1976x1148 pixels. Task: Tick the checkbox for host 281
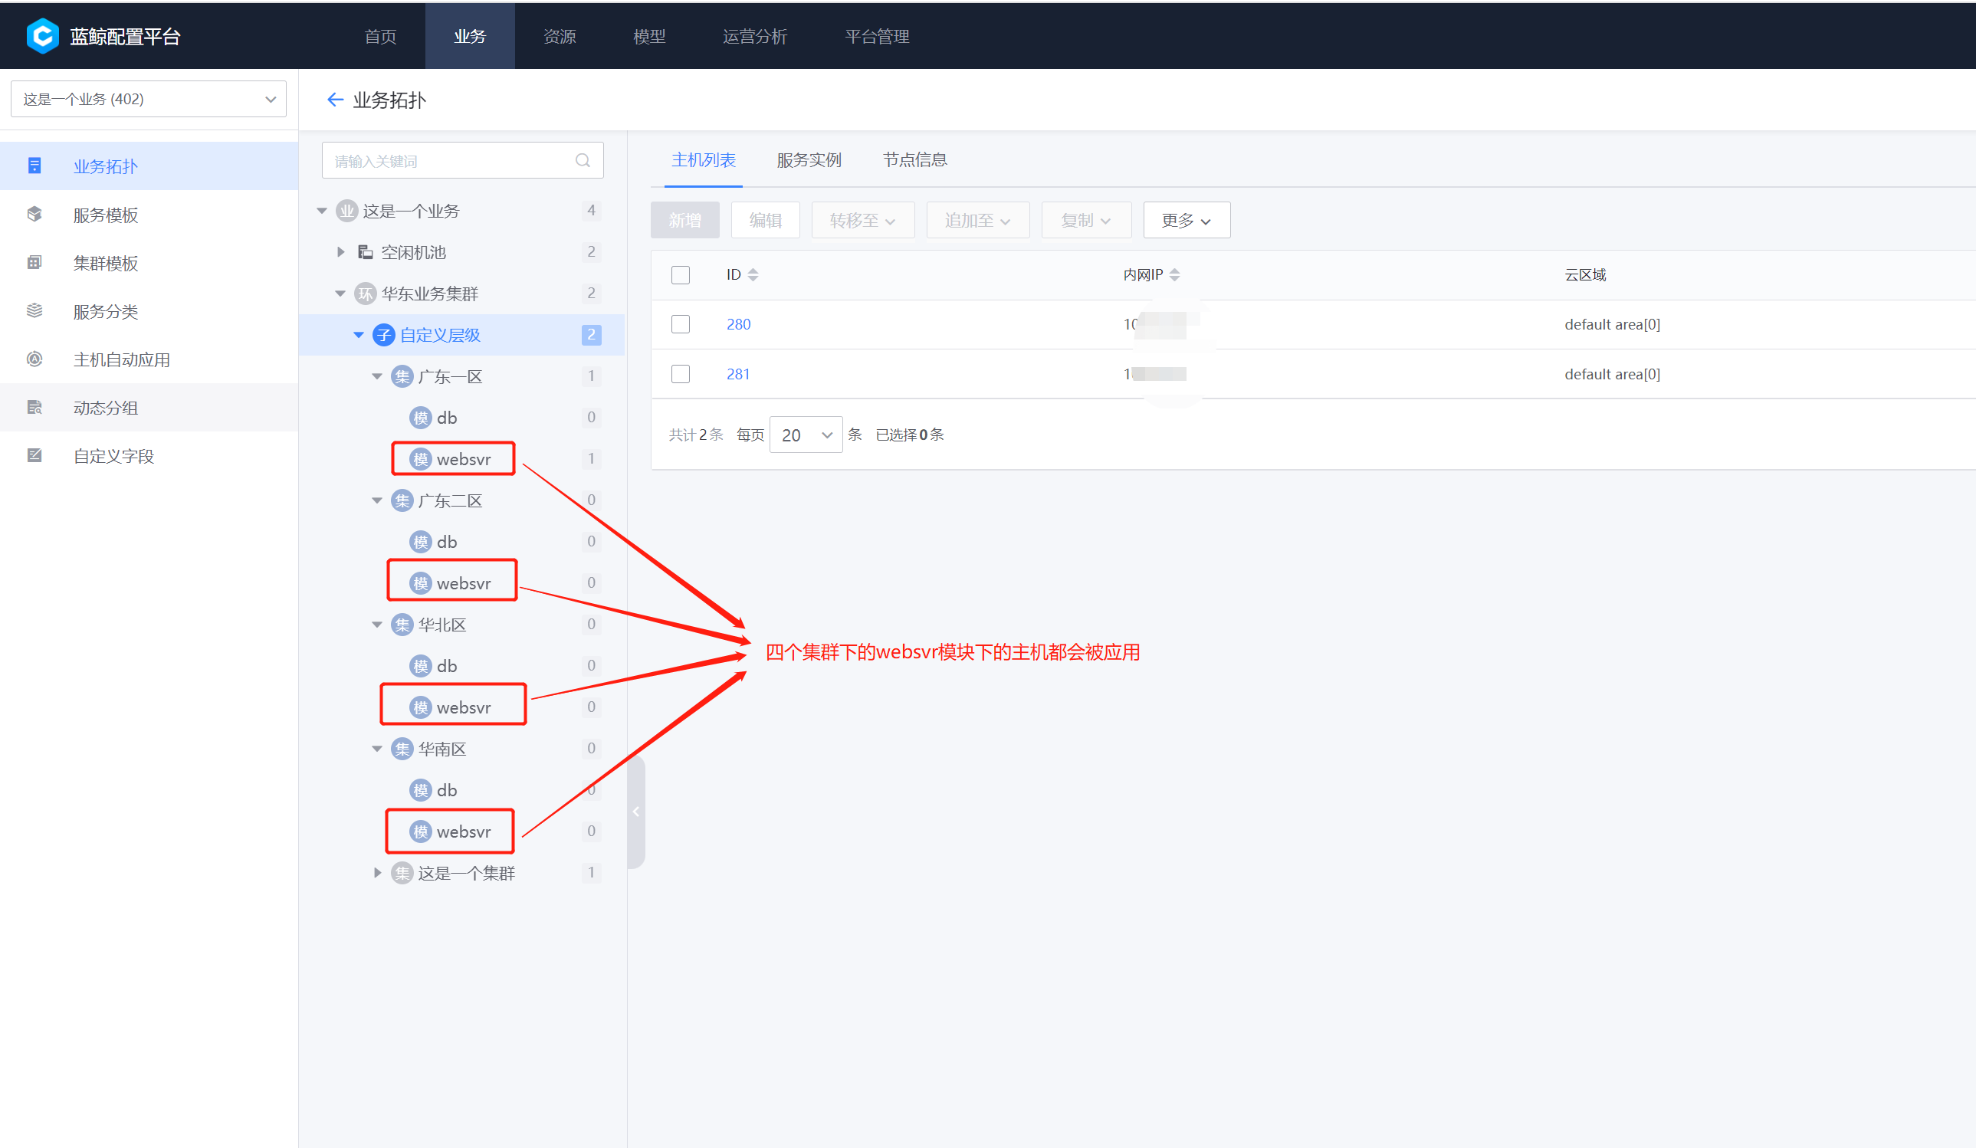681,374
